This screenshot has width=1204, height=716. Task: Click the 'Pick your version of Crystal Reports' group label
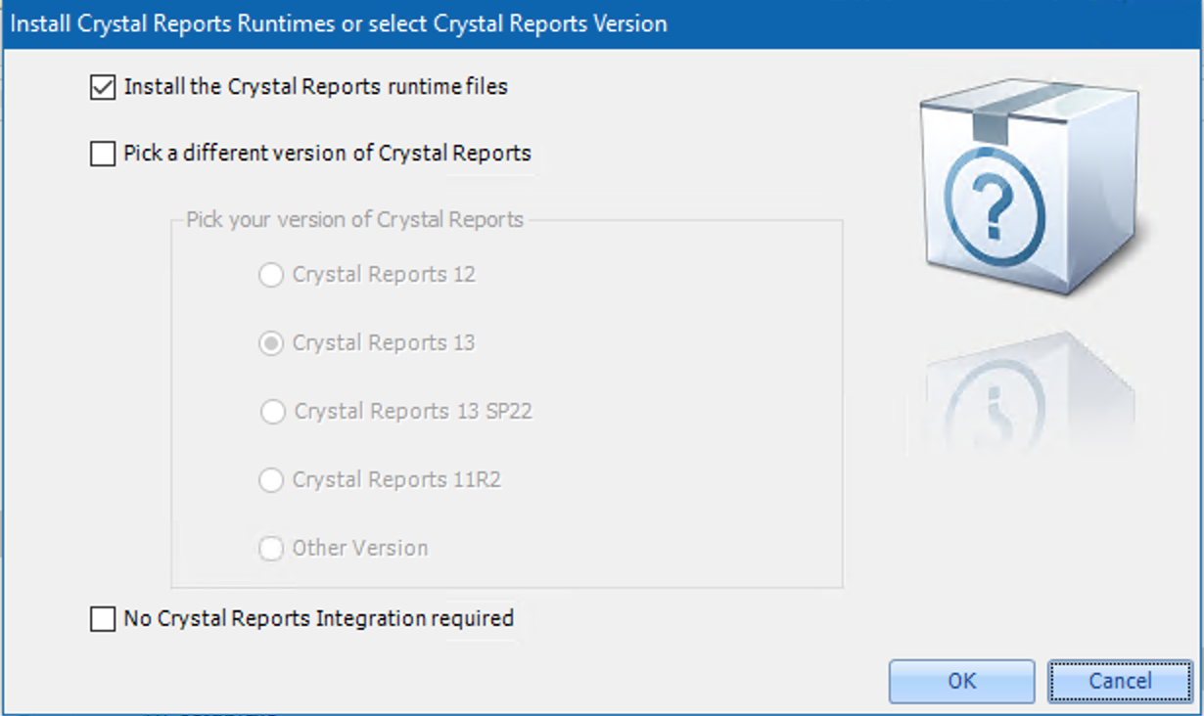tap(354, 220)
